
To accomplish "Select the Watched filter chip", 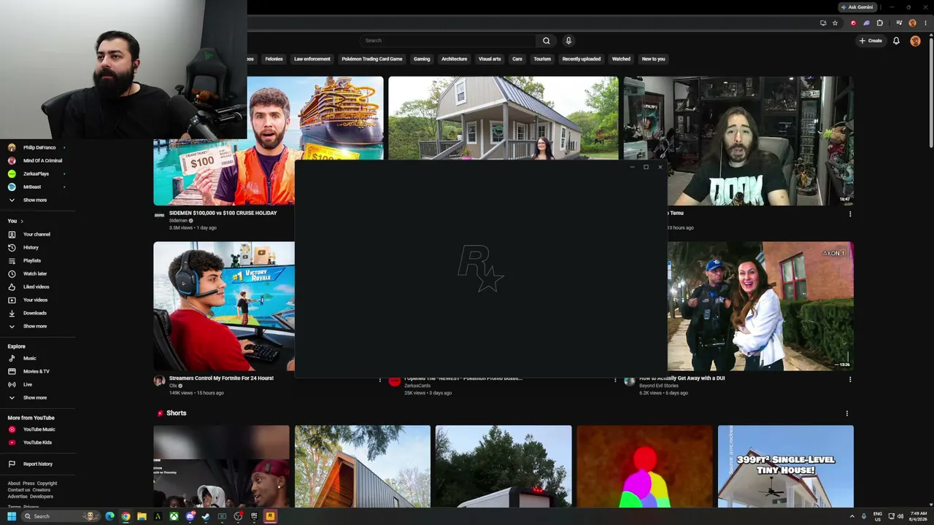I will tap(621, 59).
